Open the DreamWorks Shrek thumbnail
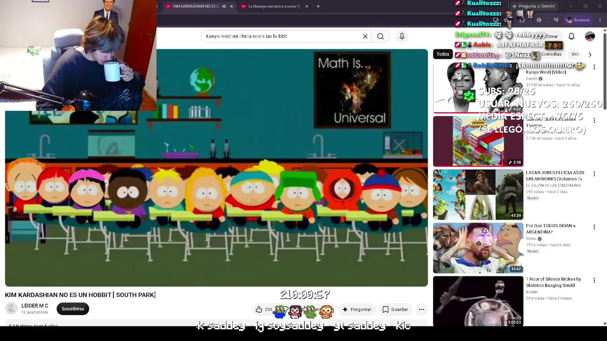The width and height of the screenshot is (607, 341). [478, 195]
